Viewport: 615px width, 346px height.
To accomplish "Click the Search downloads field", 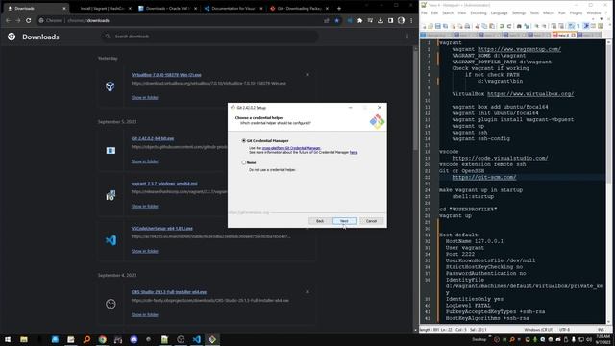I will (209, 37).
